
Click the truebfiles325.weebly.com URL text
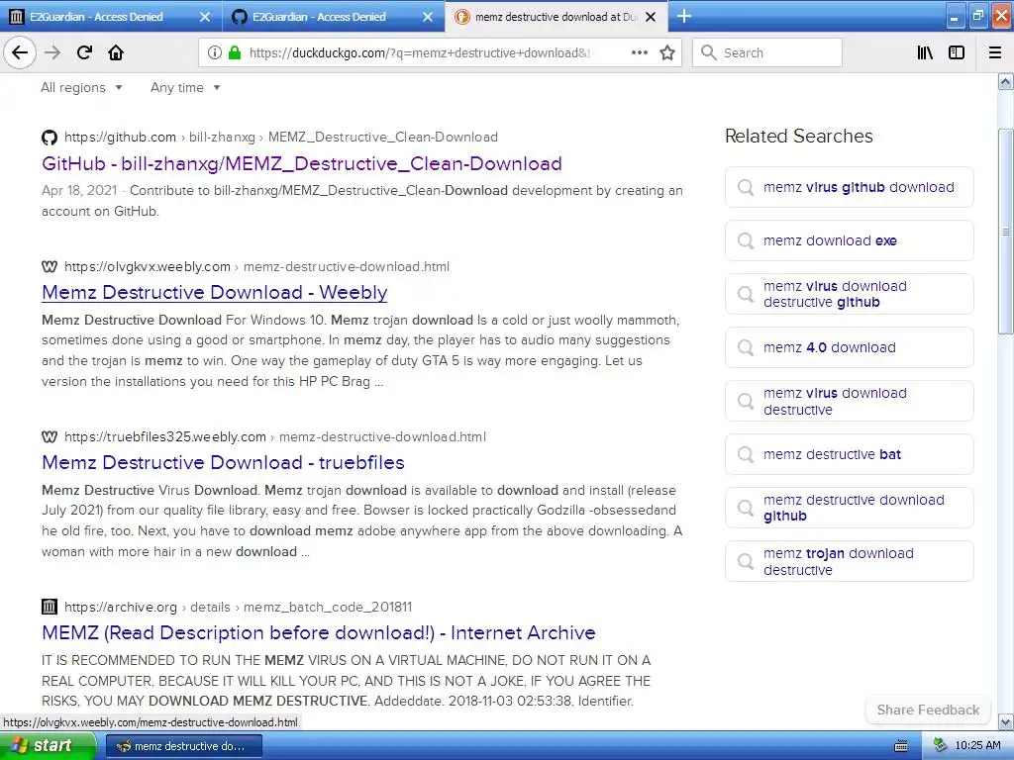click(165, 436)
